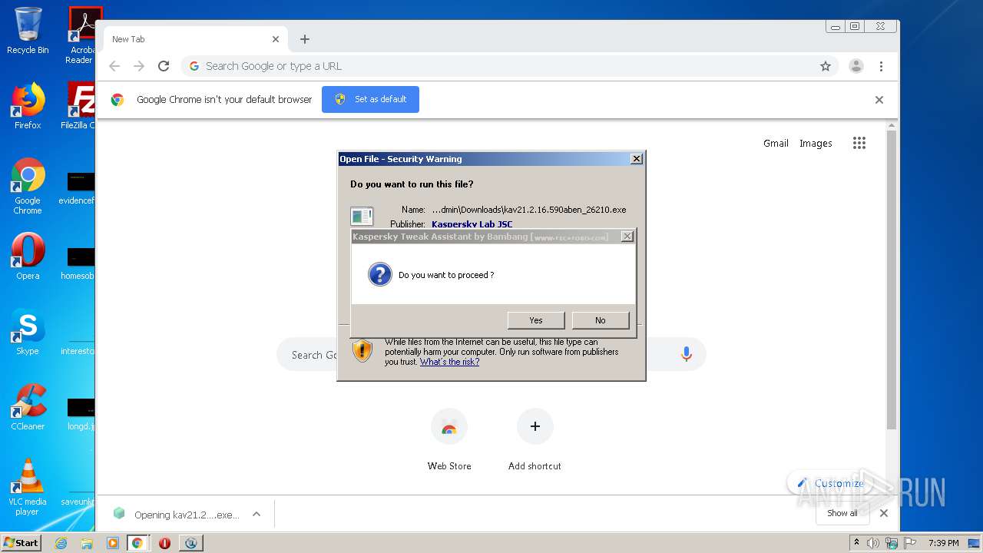Image resolution: width=983 pixels, height=553 pixels.
Task: Click the Windows Start button
Action: coord(21,542)
